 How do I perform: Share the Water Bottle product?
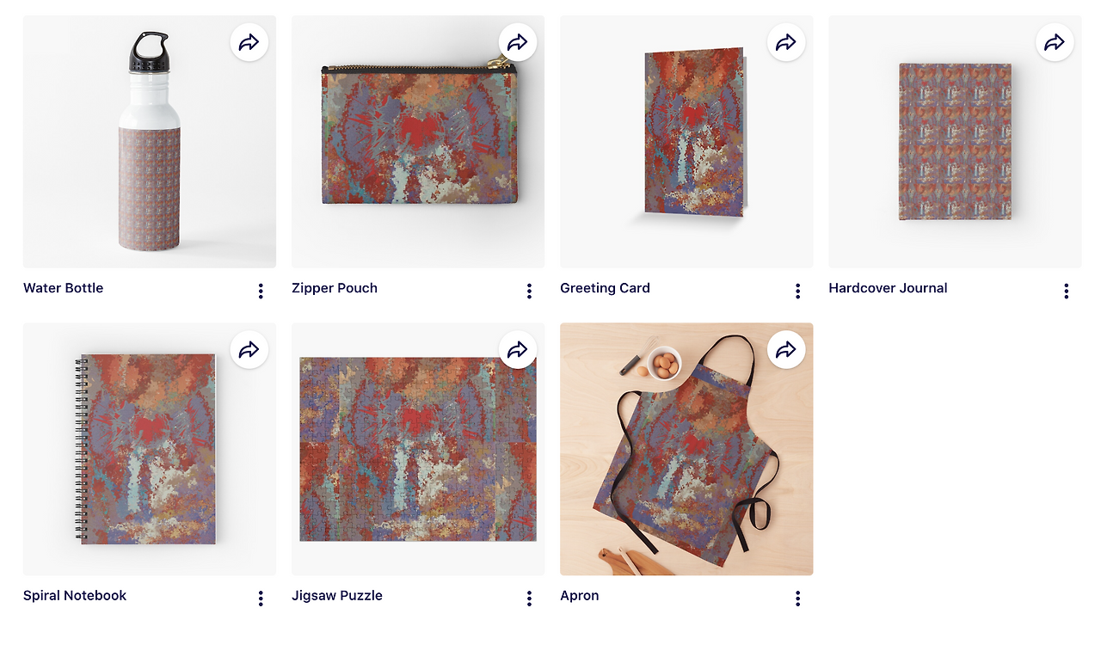click(x=249, y=42)
